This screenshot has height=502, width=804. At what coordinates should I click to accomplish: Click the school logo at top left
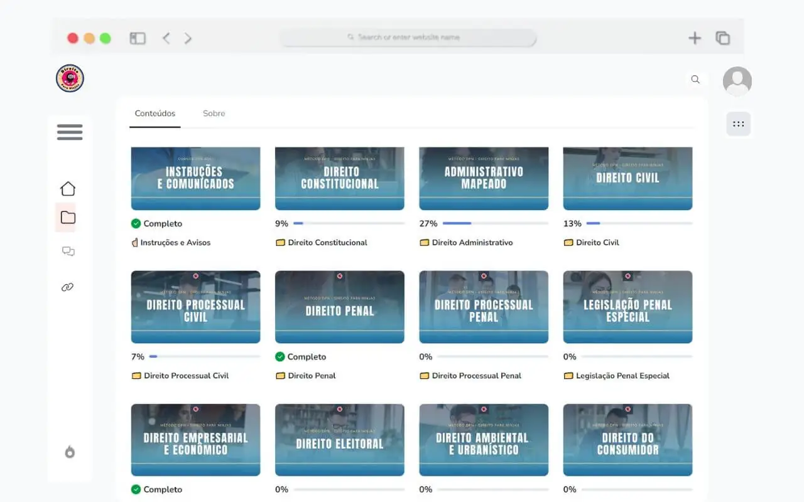coord(70,78)
